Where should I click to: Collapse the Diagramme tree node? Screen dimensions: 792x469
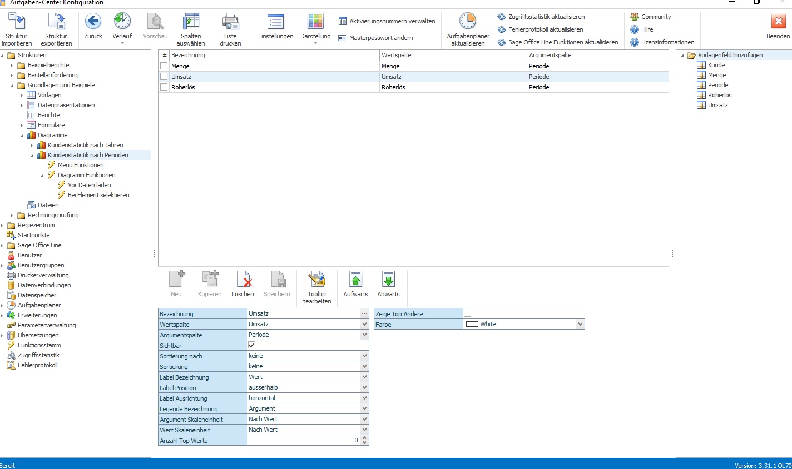(x=22, y=135)
